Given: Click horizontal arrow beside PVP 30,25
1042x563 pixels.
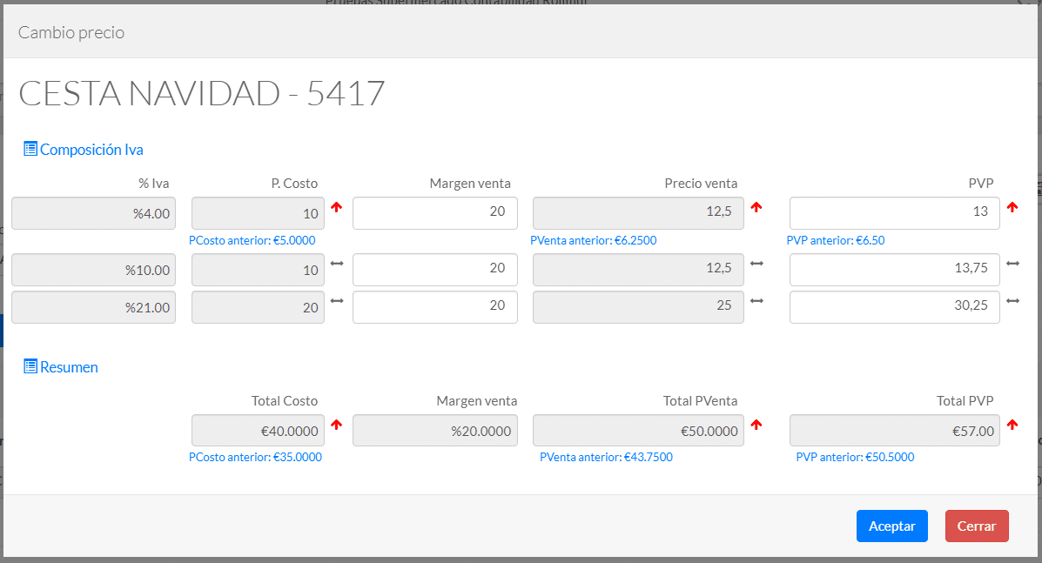Looking at the screenshot, I should click(x=1012, y=301).
